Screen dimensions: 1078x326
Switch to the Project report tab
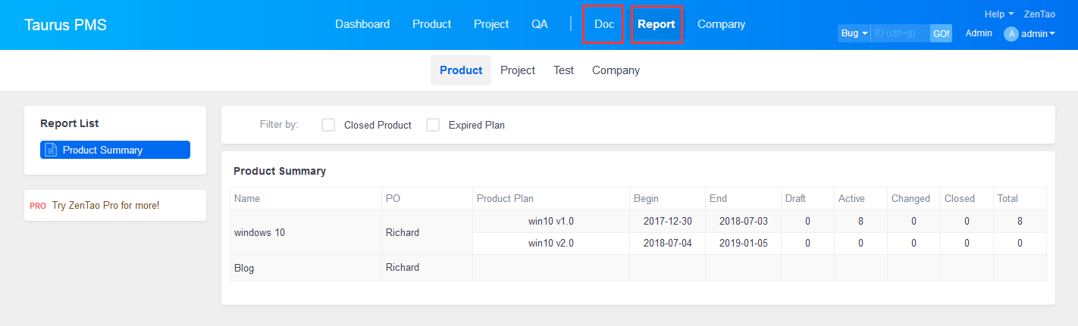[518, 70]
